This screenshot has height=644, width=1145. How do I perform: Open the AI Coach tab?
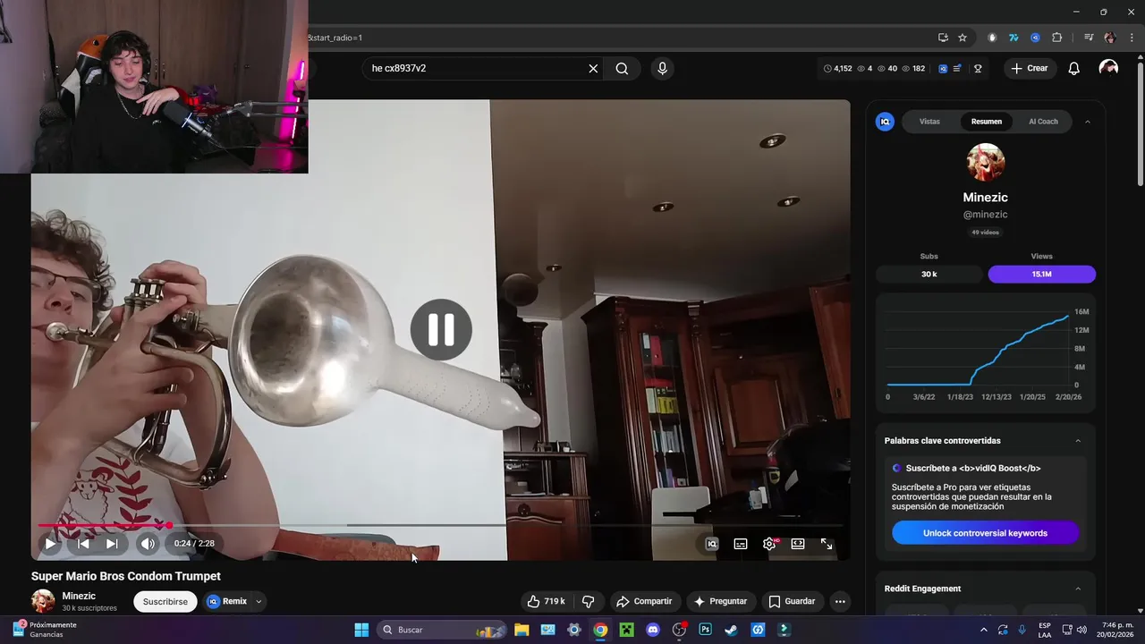click(1043, 122)
